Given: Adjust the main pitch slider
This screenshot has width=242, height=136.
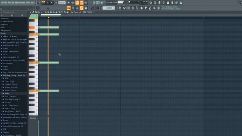Looking at the screenshot, I should pyautogui.click(x=48, y=8).
